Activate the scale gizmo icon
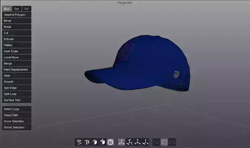This screenshot has width=250, height=148. click(x=129, y=142)
